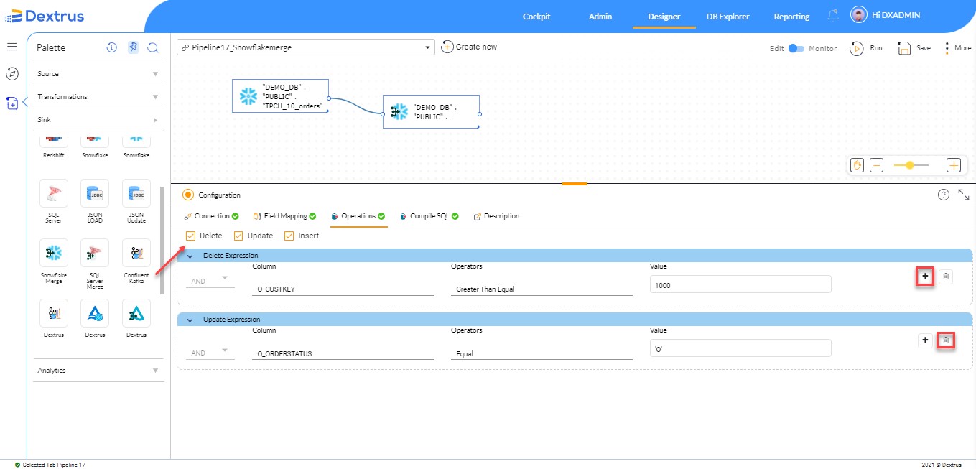
Task: Expand the Analytics palette section
Action: (x=99, y=371)
